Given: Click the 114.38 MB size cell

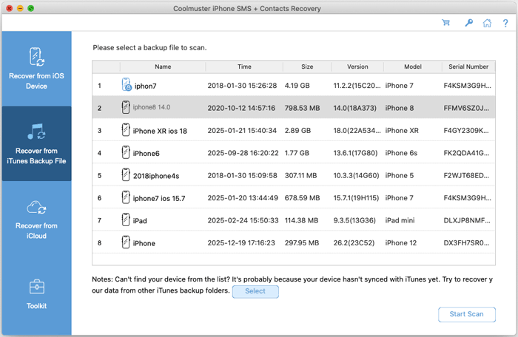Looking at the screenshot, I should 301,220.
